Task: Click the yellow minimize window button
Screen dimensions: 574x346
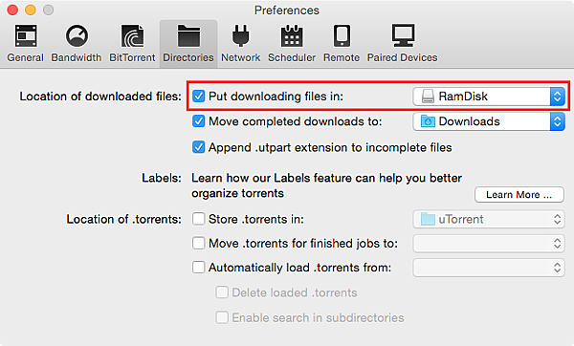Action: [31, 10]
